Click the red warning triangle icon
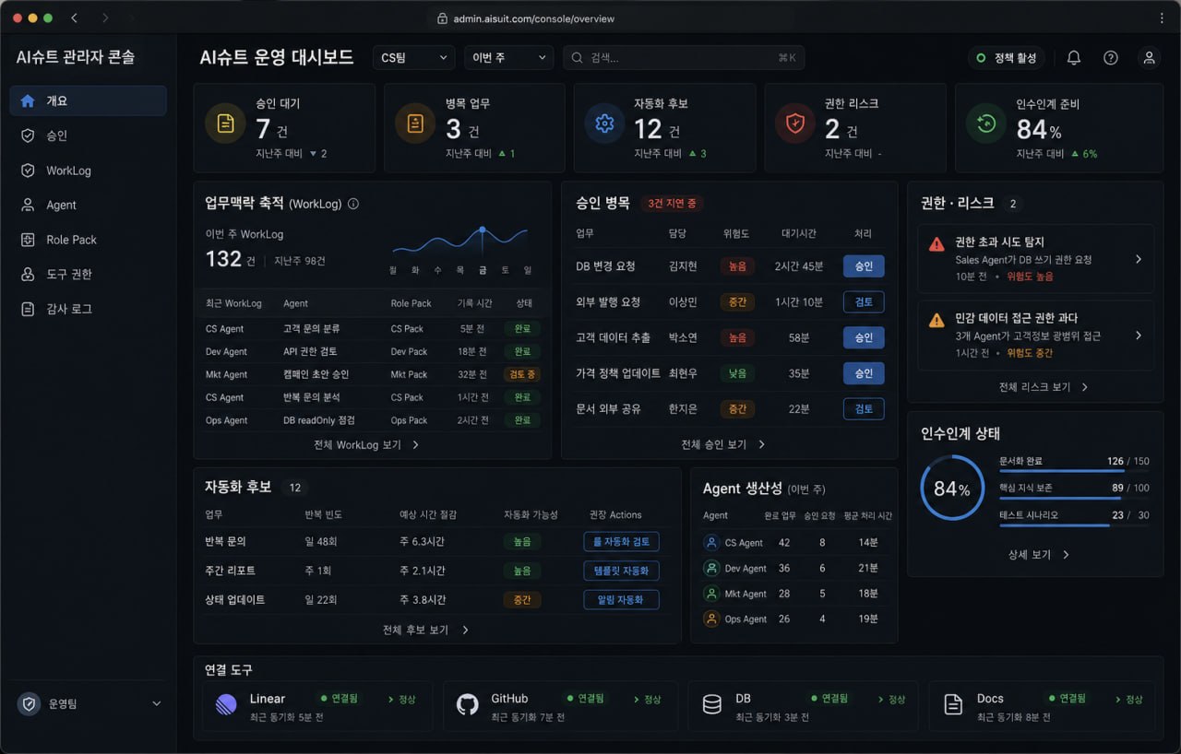Viewport: 1181px width, 754px height. click(936, 245)
